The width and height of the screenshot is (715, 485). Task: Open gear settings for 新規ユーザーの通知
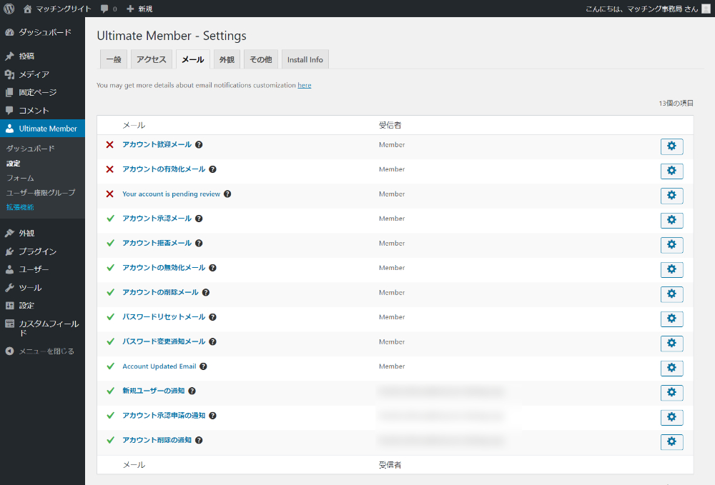[671, 392]
